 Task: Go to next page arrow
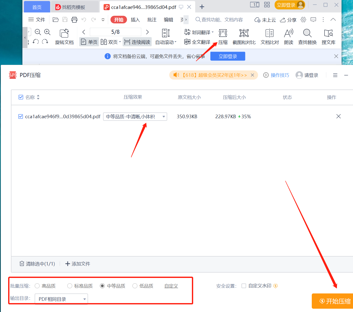(x=147, y=32)
